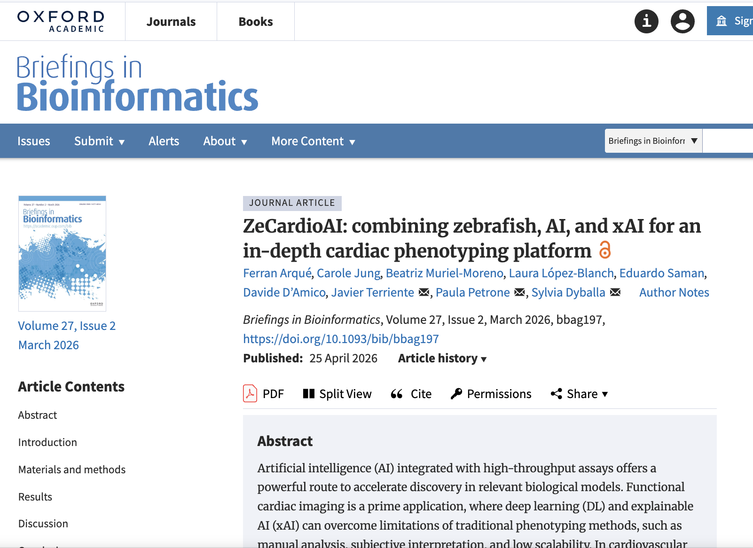The width and height of the screenshot is (753, 548).
Task: Click the JOURNAL ARTICLE label
Action: coord(292,203)
